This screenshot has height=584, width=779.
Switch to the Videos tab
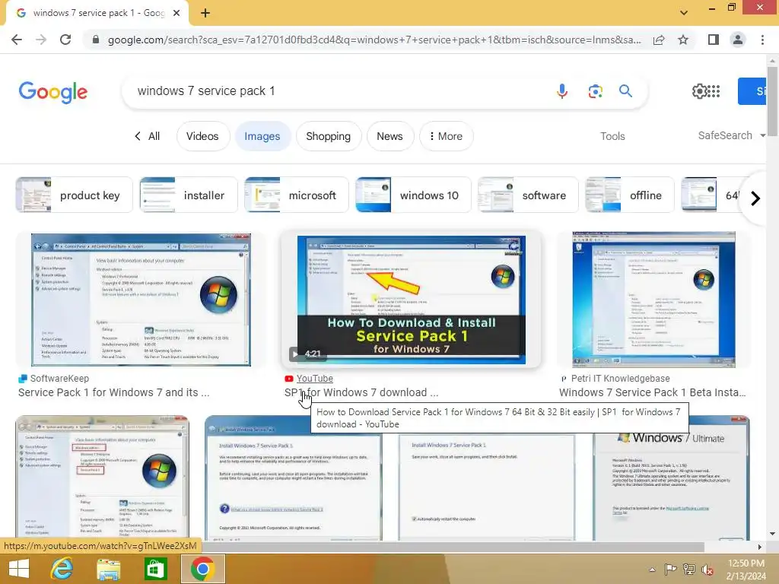point(202,136)
